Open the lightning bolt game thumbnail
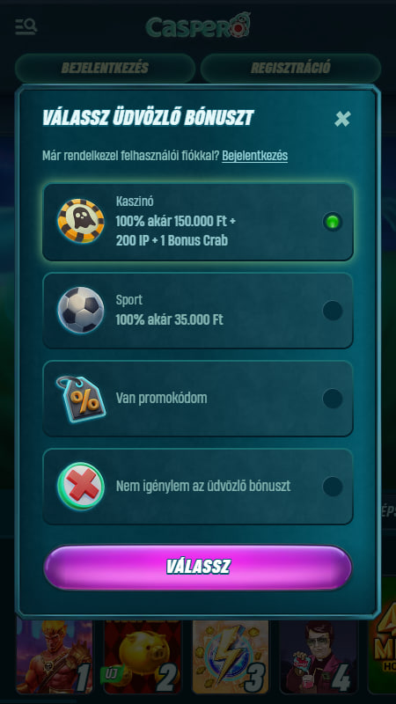Screen dimensions: 396x704 pyautogui.click(x=231, y=656)
